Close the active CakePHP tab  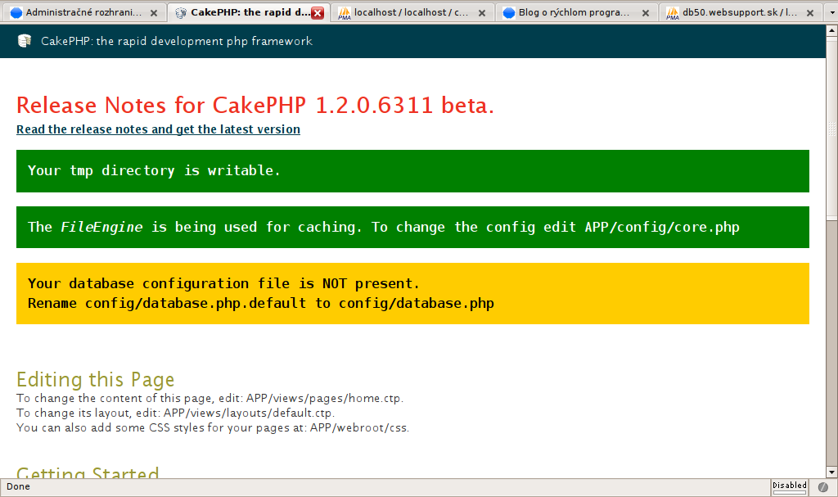coord(318,13)
